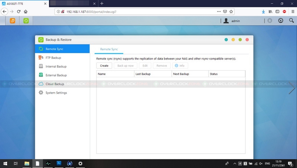Click the browser back arrow
The image size is (297, 168).
pos(4,12)
